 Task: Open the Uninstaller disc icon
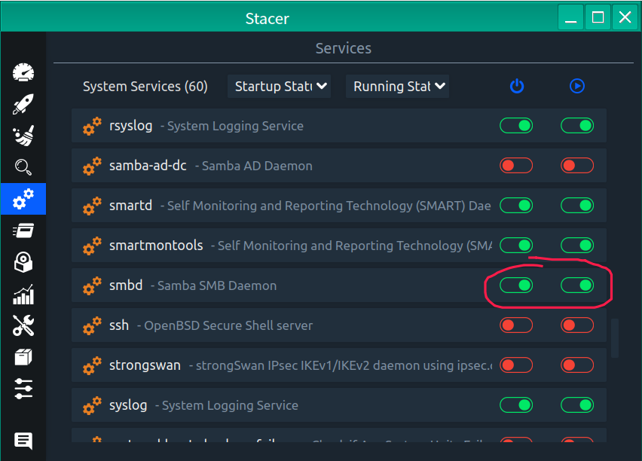point(23,262)
